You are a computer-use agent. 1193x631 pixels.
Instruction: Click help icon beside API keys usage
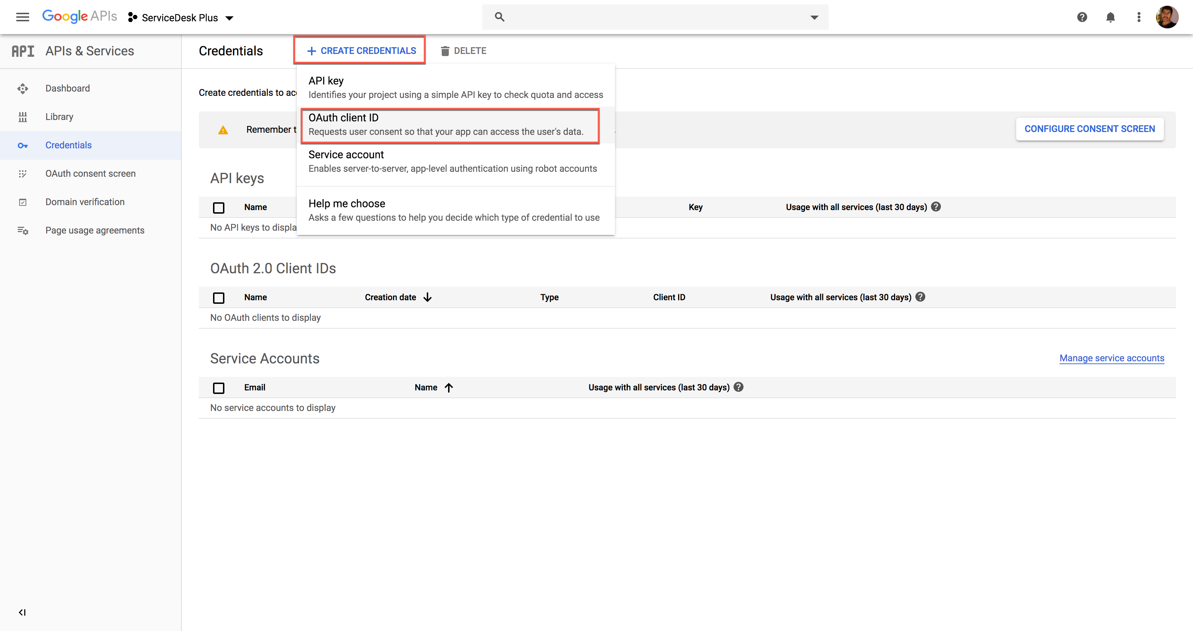click(936, 207)
